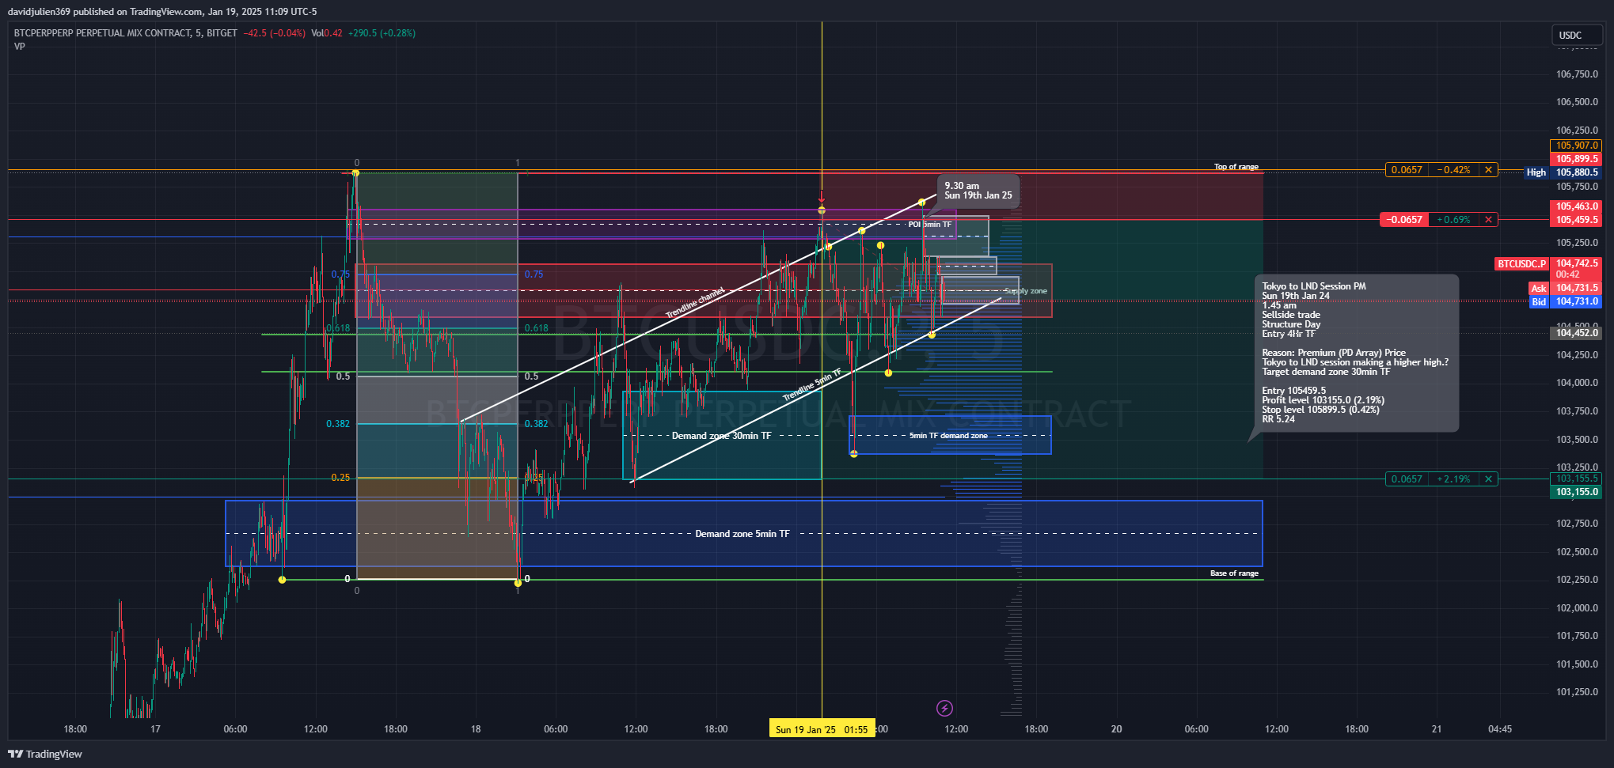The width and height of the screenshot is (1614, 768).
Task: Select the green 0.0657 take-profit quantity
Action: (x=1407, y=479)
